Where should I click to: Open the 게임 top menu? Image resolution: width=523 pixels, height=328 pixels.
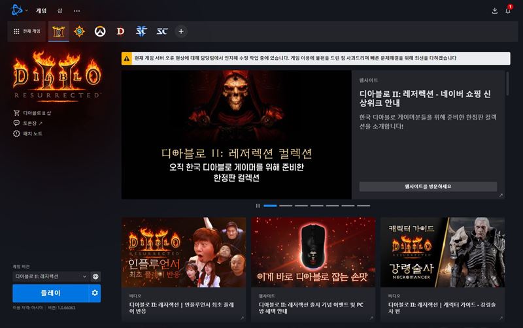(x=41, y=10)
